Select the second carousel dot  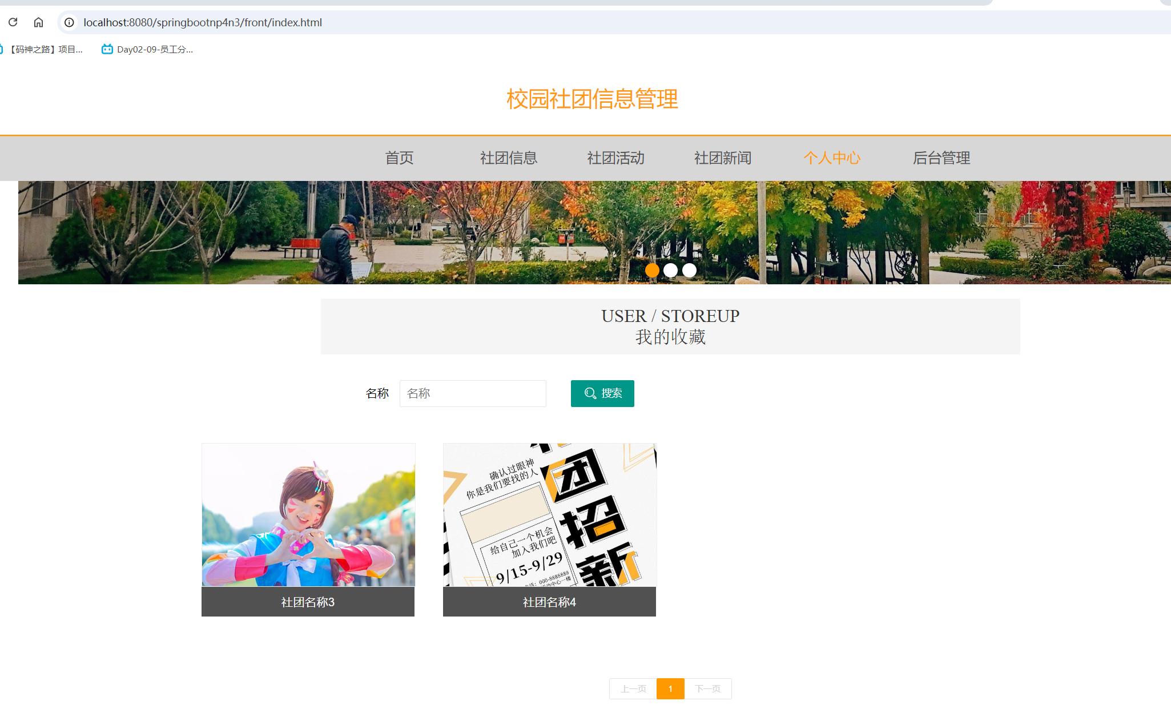click(671, 270)
